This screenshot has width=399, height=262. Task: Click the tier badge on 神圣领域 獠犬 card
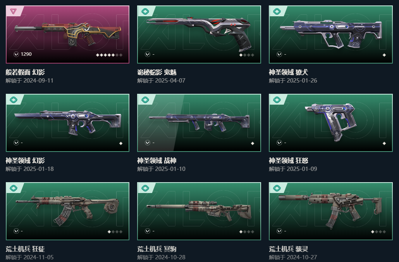pos(277,11)
